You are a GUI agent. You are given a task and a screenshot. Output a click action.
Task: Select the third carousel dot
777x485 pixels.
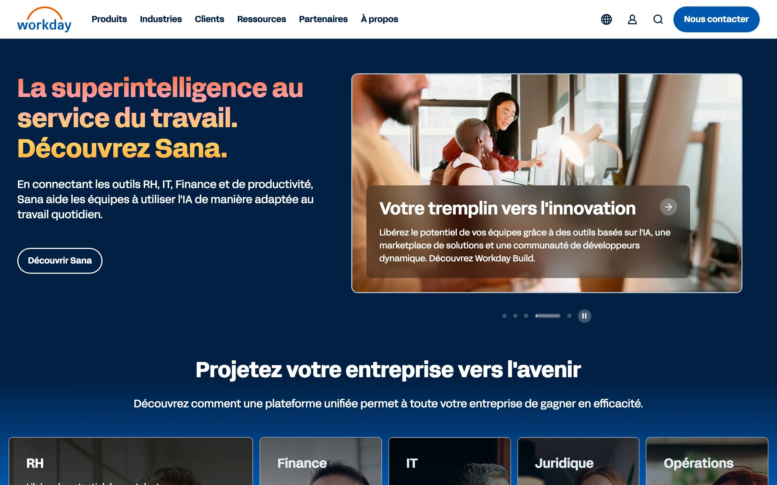pos(526,316)
